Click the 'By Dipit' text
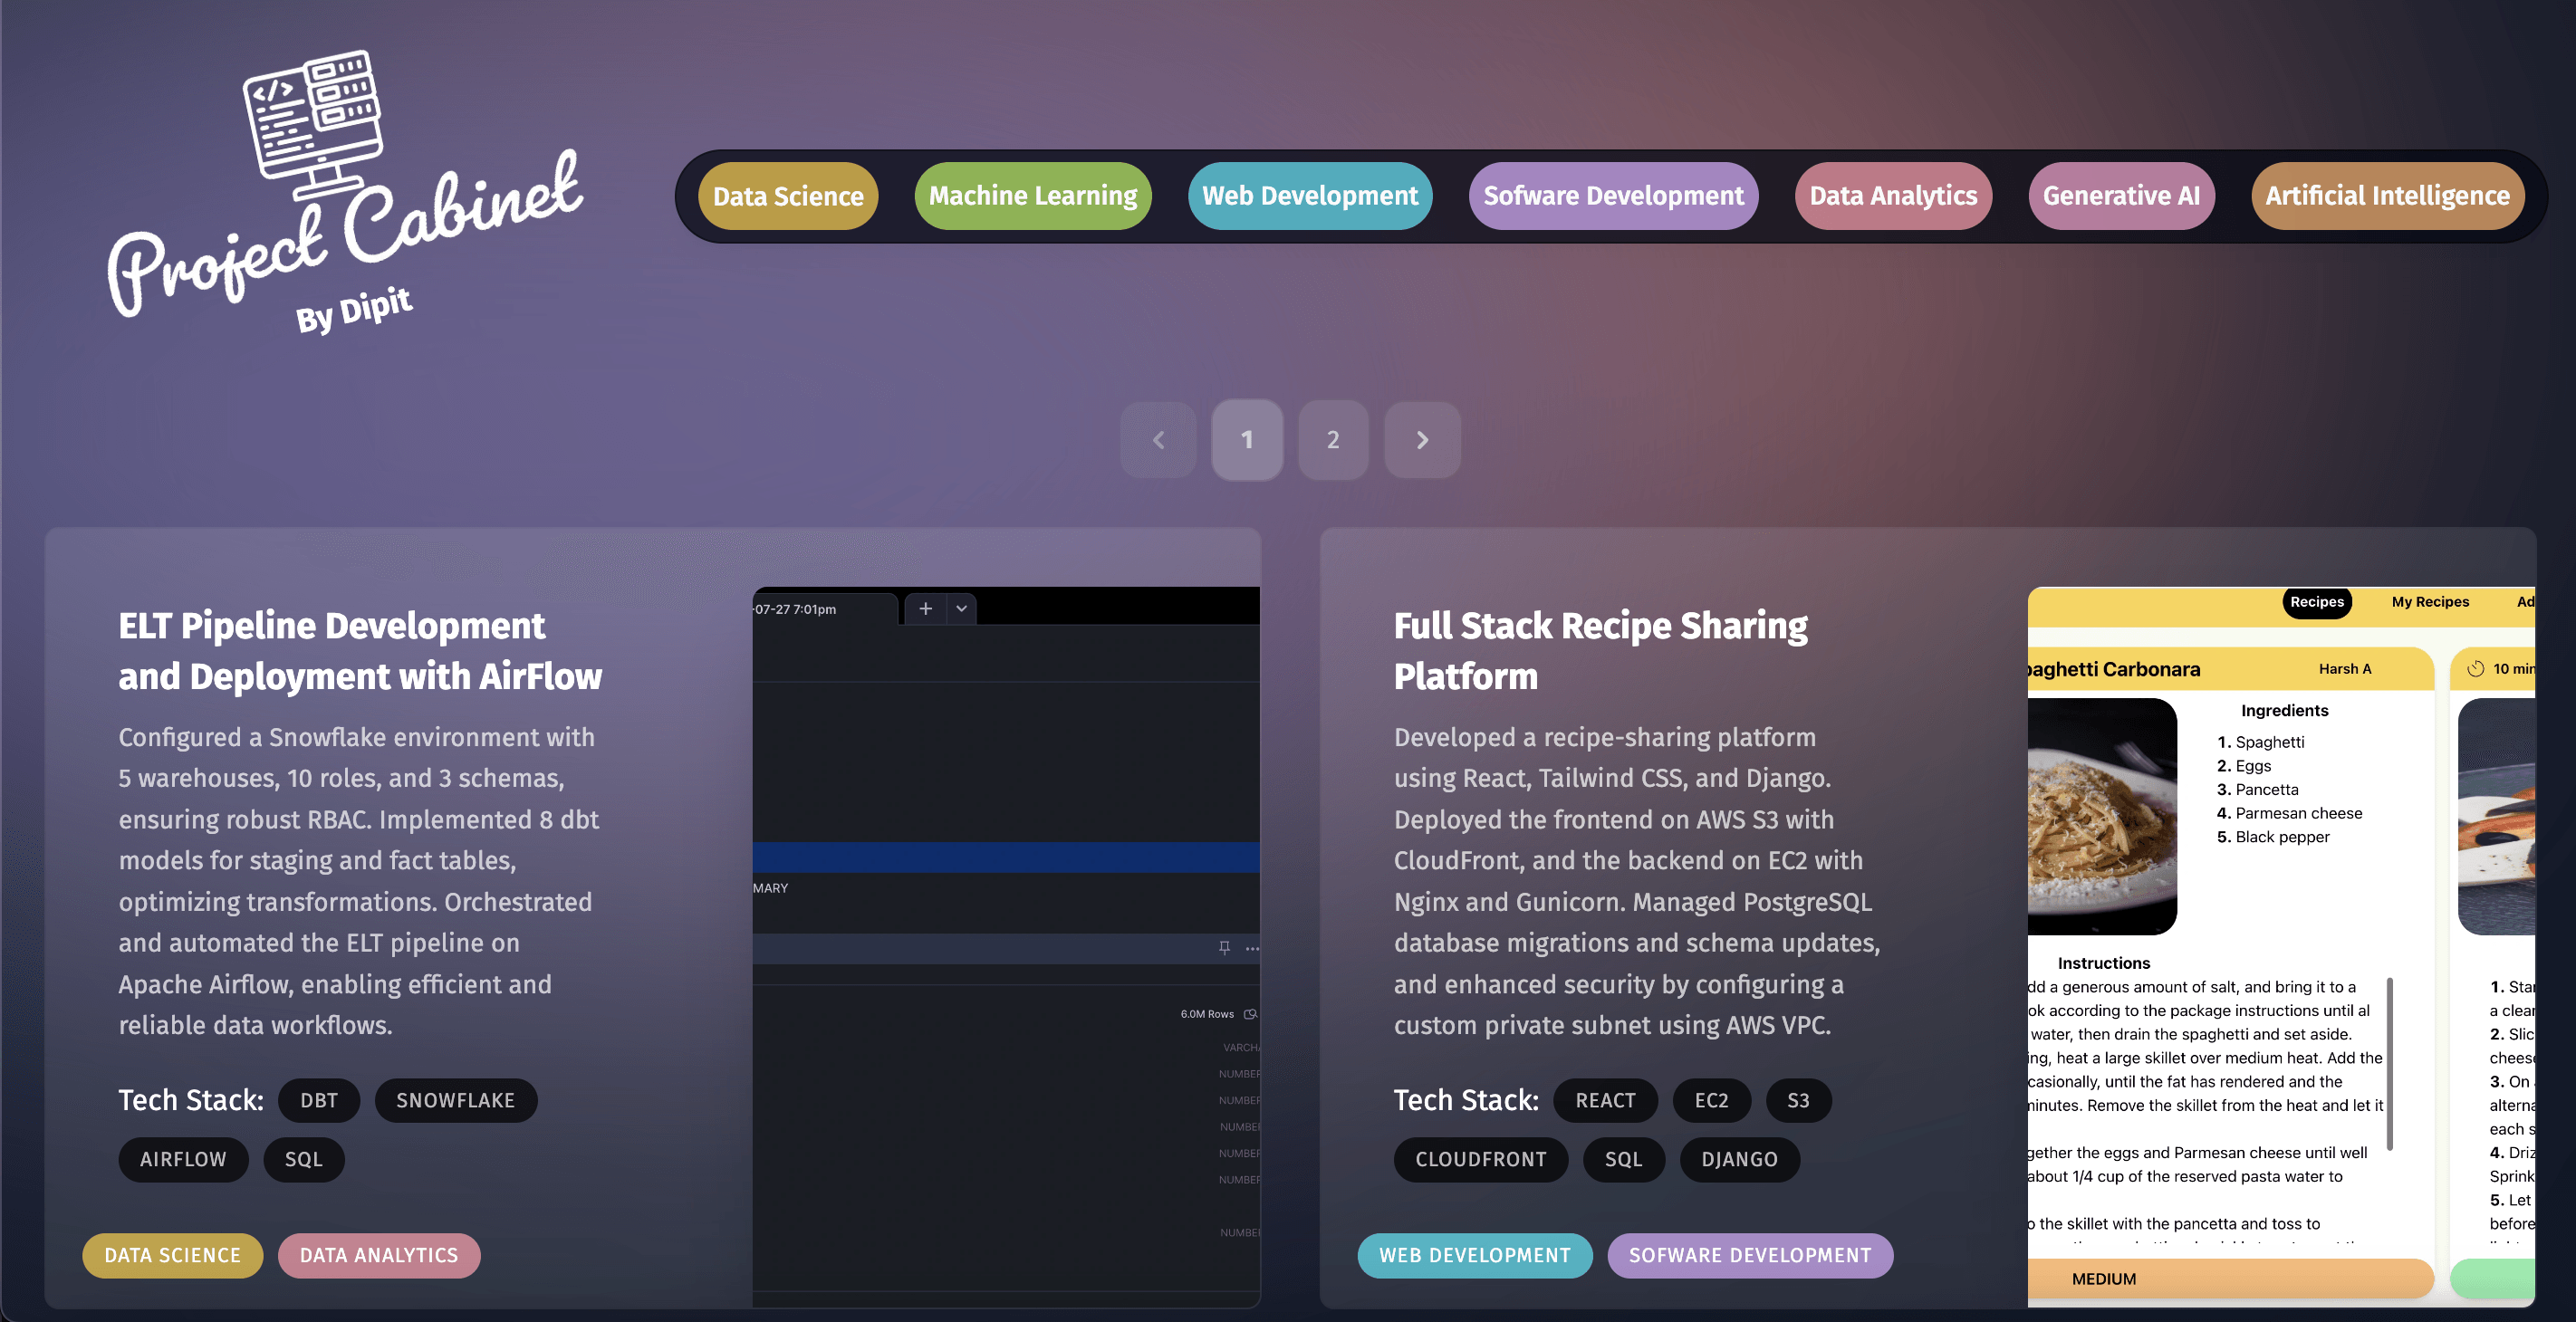This screenshot has height=1322, width=2576. (x=354, y=310)
